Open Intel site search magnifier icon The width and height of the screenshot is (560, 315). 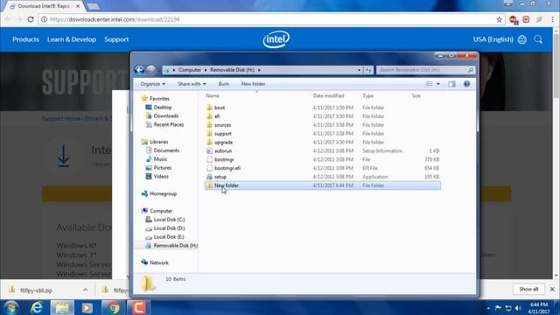(x=538, y=39)
